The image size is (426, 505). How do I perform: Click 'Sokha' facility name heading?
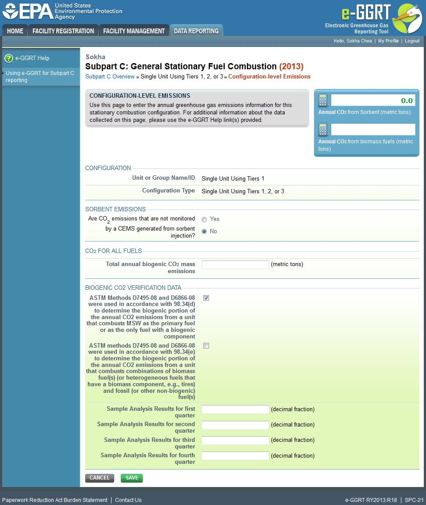[x=95, y=57]
